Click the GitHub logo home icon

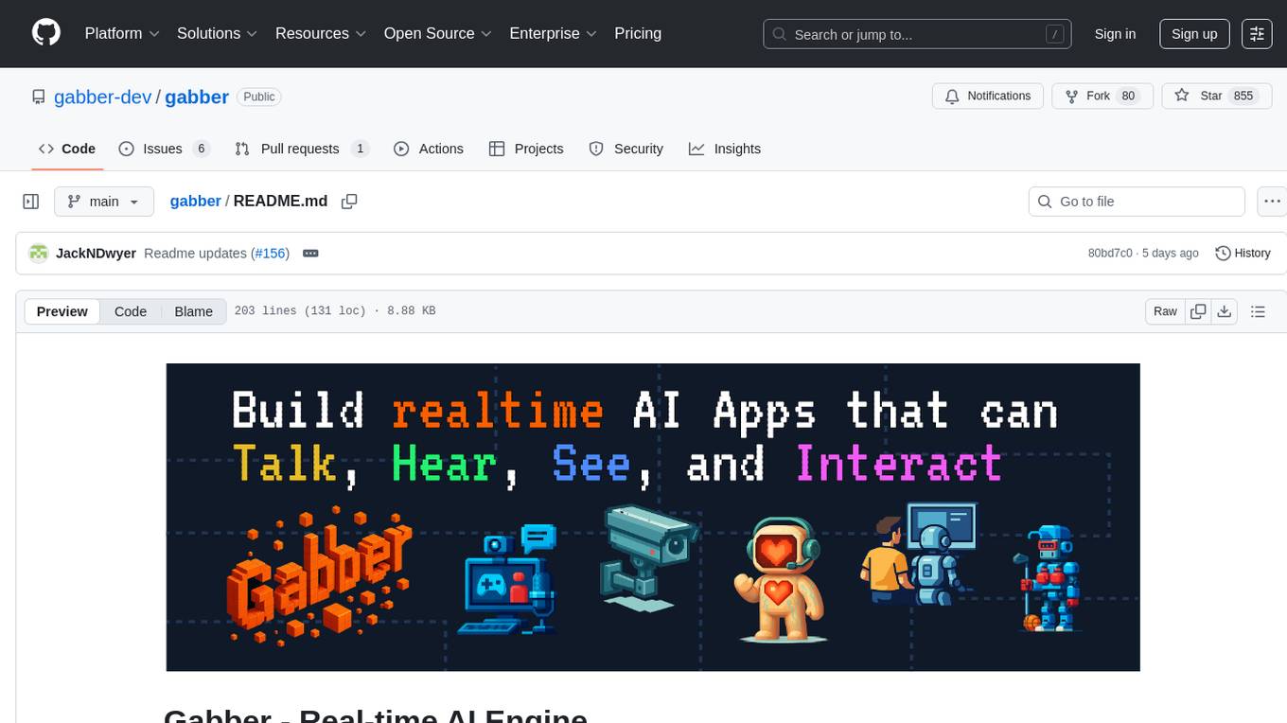pos(46,33)
